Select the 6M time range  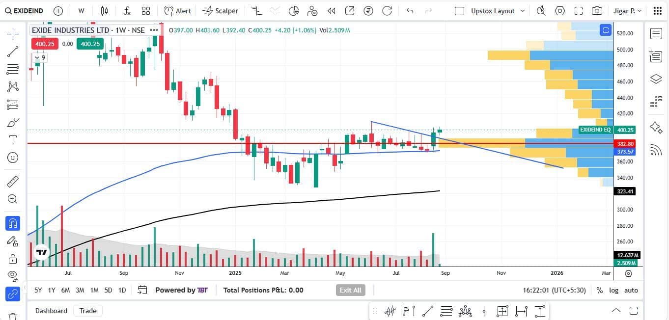coord(65,290)
